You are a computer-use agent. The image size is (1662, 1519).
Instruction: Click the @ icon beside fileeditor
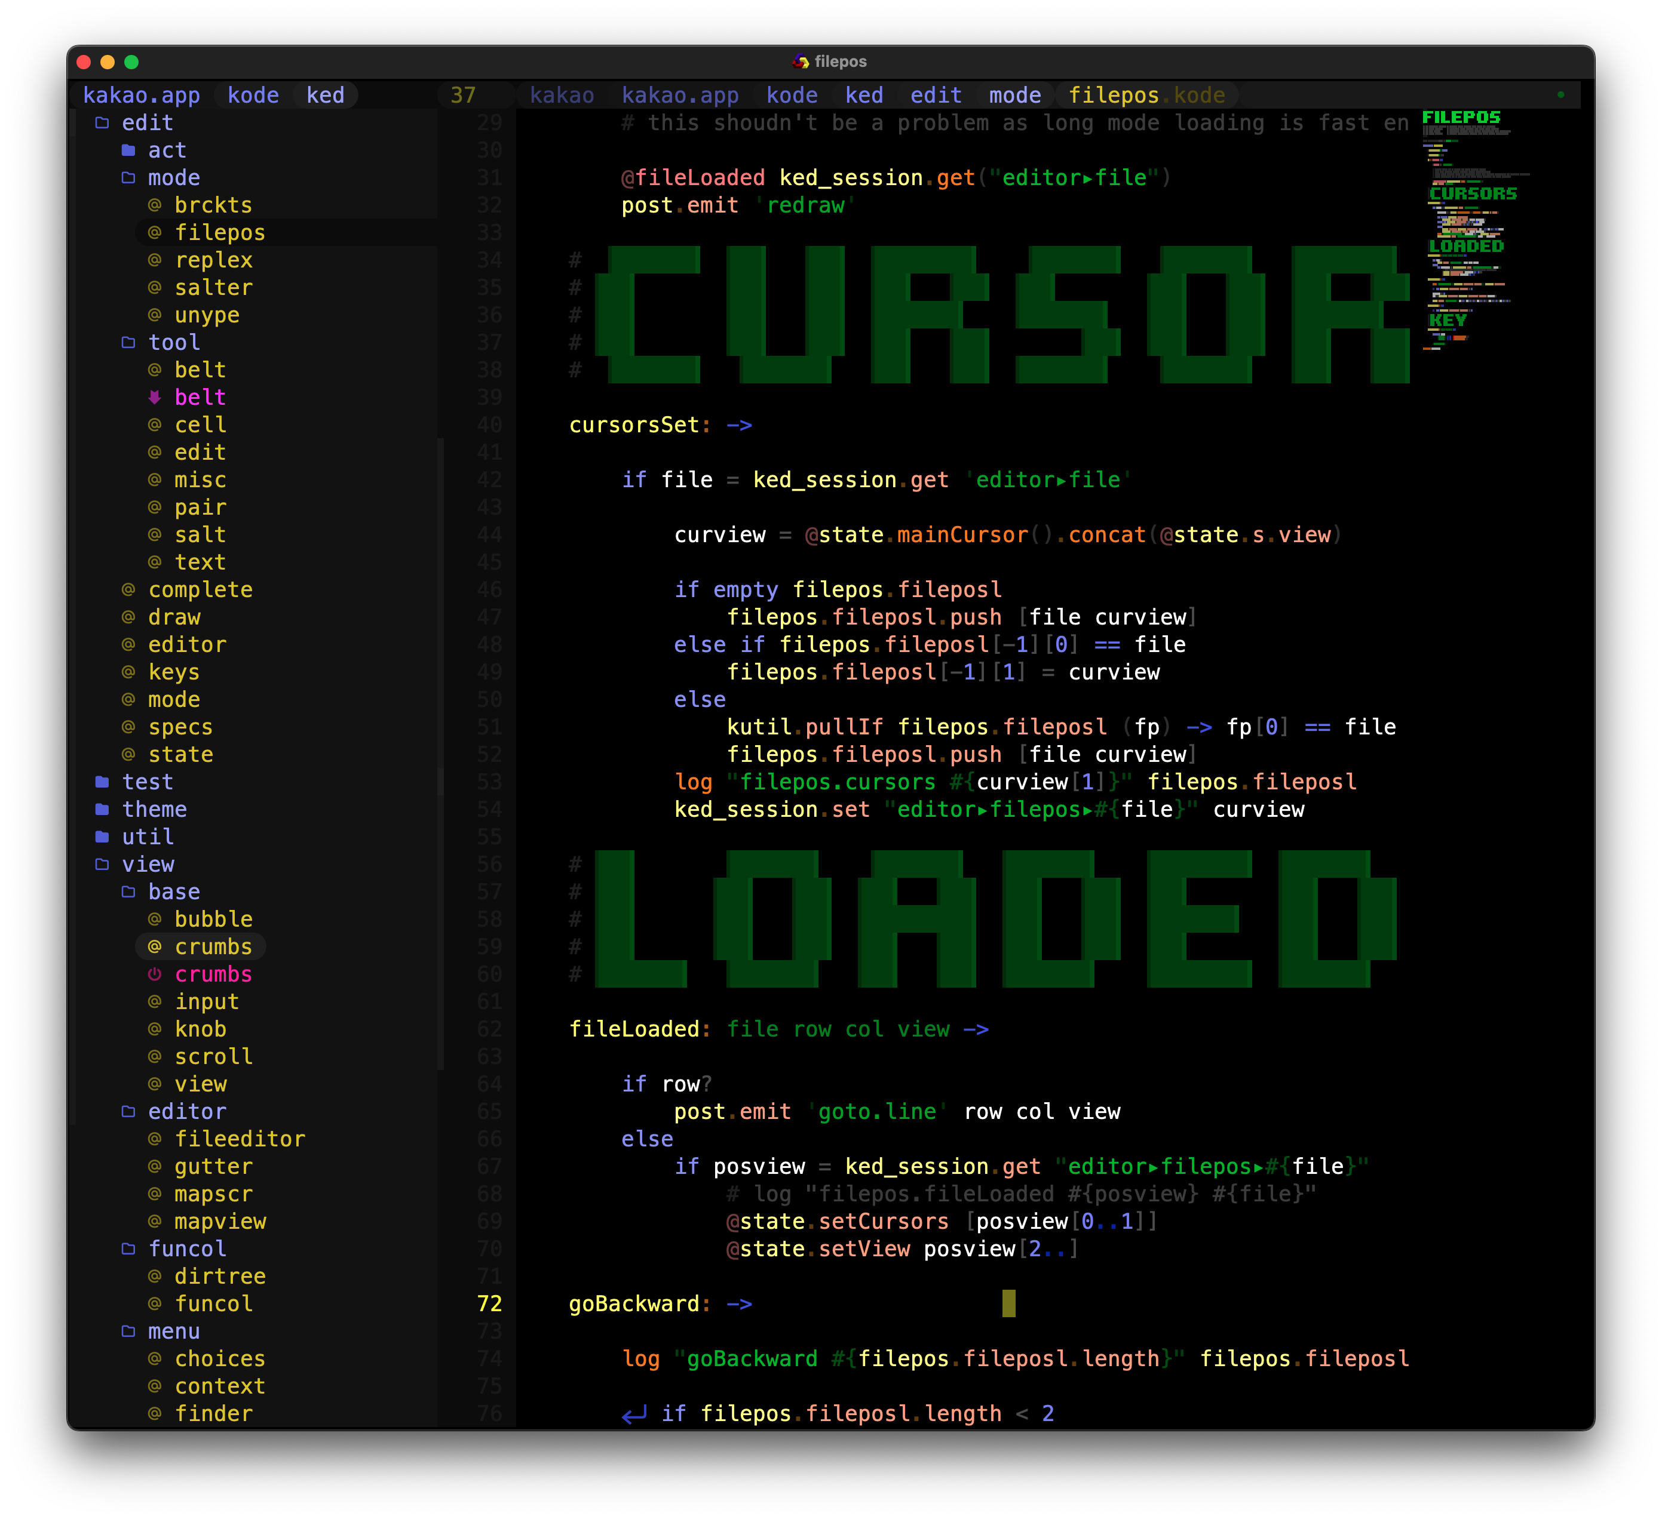pos(154,1139)
